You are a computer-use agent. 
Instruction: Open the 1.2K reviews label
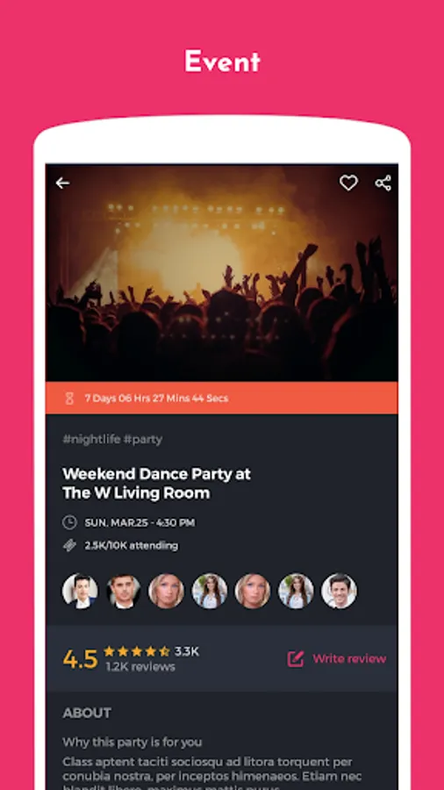click(x=140, y=667)
